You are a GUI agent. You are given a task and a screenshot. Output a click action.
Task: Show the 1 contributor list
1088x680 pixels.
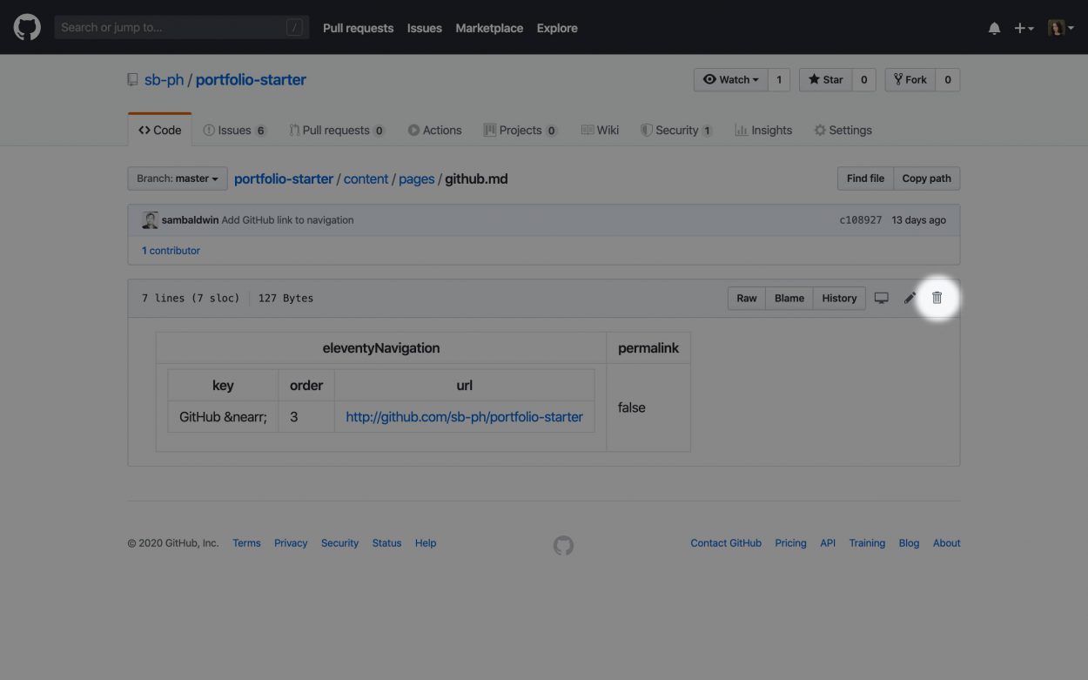(171, 251)
